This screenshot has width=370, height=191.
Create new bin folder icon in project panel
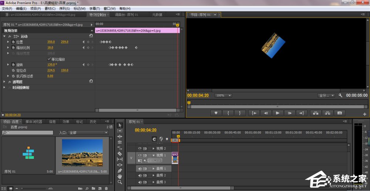[94, 188]
